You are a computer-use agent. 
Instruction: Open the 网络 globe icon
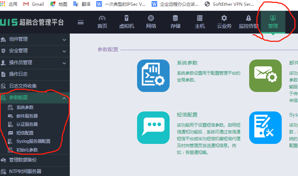151,18
